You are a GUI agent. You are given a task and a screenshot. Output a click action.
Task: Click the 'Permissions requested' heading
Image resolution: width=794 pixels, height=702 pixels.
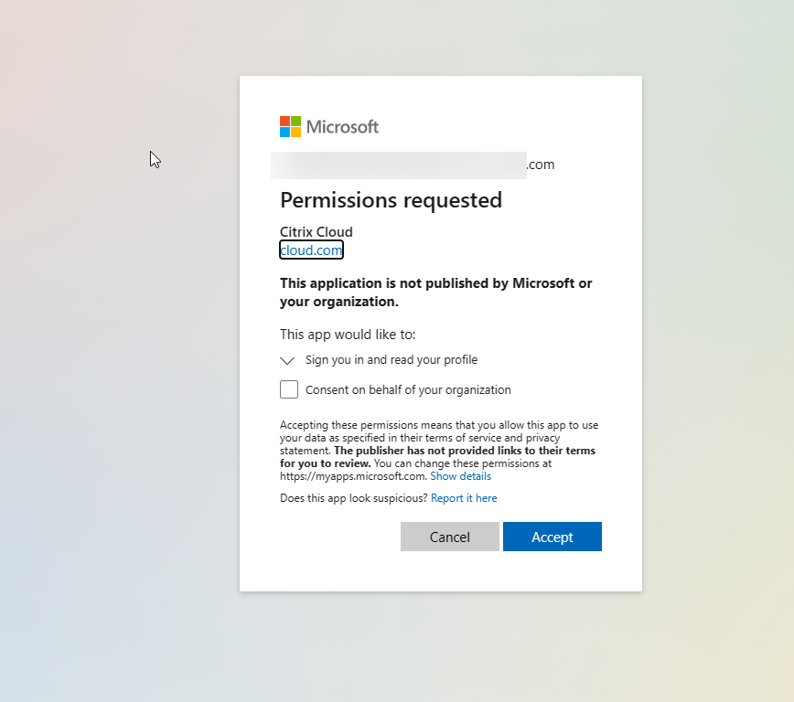click(391, 200)
